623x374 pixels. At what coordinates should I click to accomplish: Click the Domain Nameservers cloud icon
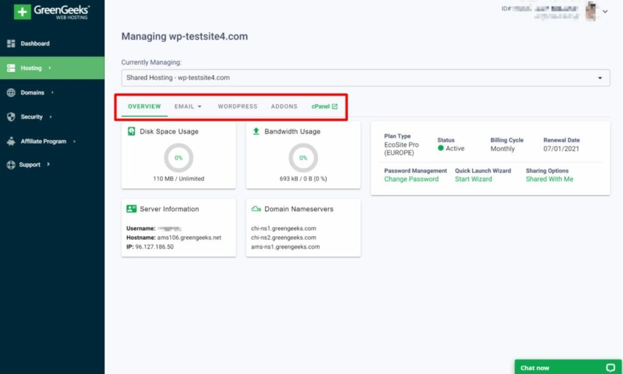256,209
